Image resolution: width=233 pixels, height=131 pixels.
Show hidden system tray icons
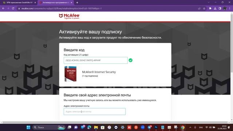pos(190,127)
